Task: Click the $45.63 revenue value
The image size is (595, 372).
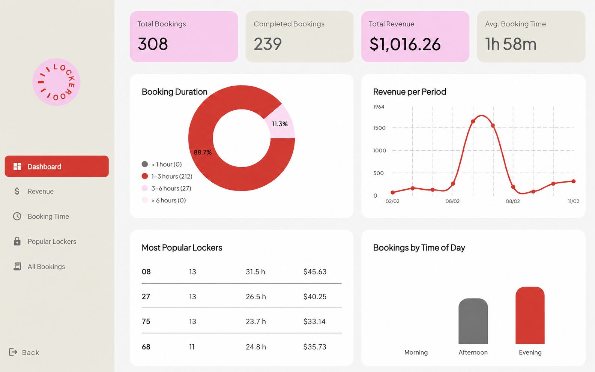Action: 315,271
